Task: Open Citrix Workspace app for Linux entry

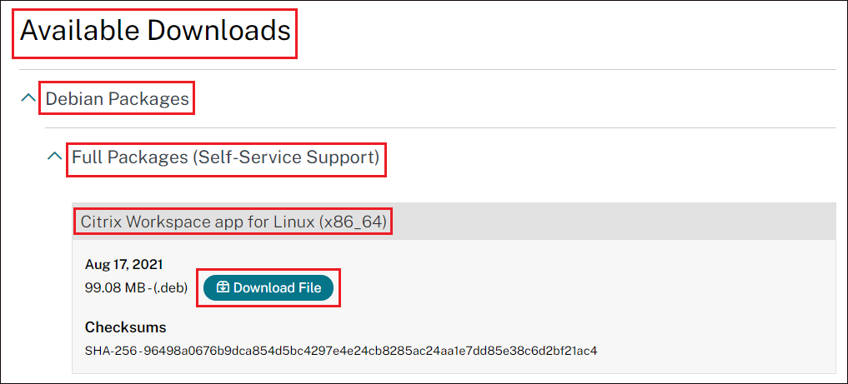Action: (x=233, y=222)
